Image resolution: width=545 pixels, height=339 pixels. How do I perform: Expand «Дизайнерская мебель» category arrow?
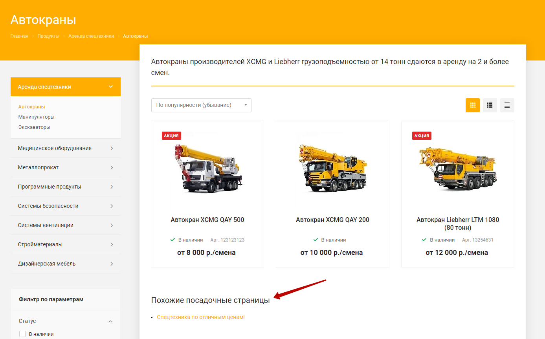[x=112, y=264]
